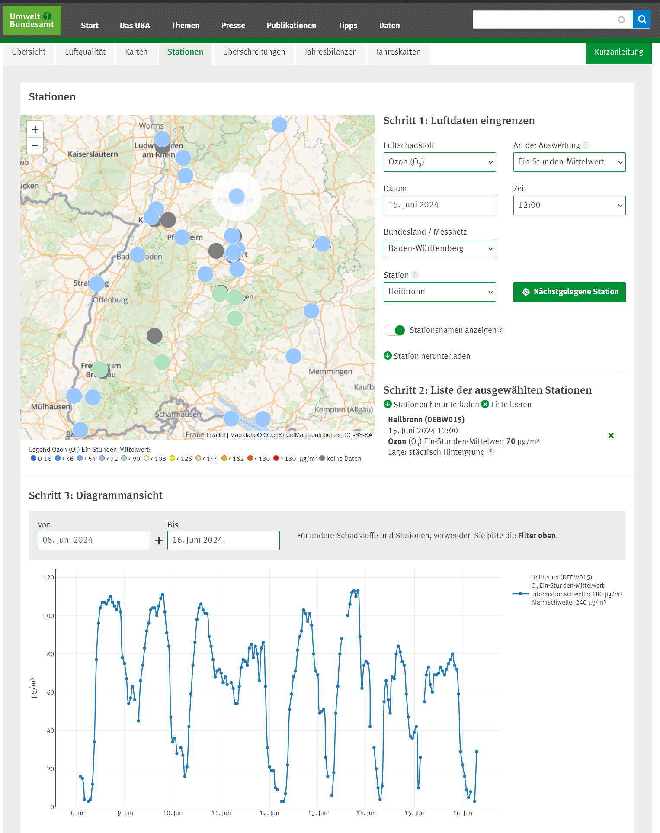This screenshot has width=660, height=833.
Task: Click the > 180 red legend swatch
Action: pyautogui.click(x=276, y=458)
